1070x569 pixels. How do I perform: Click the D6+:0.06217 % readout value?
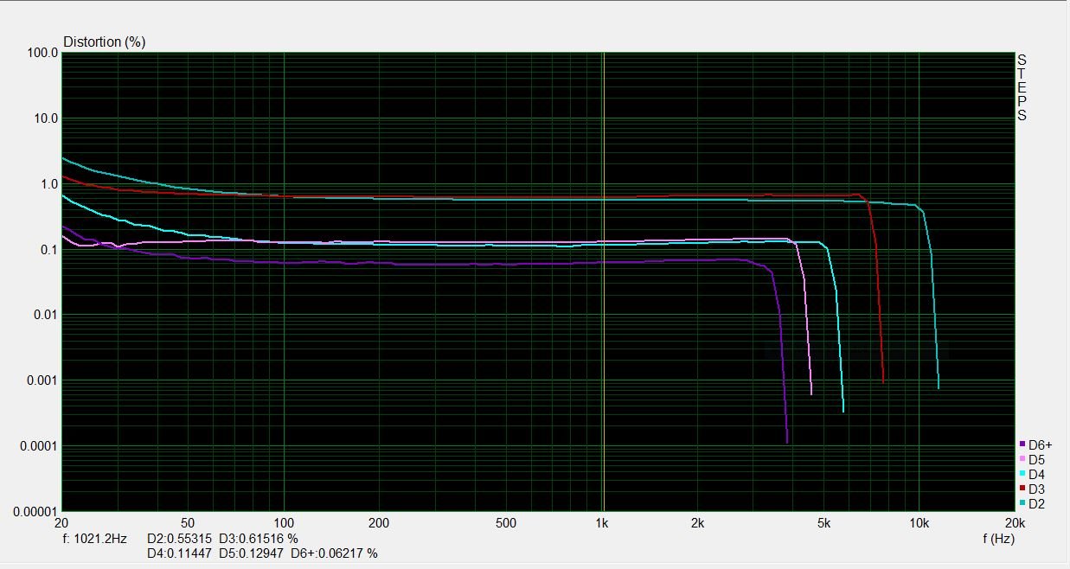(x=334, y=553)
